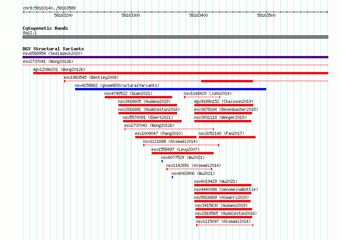
Task: Click the nsv1146420 John2014 interval line
Action: 202,97
